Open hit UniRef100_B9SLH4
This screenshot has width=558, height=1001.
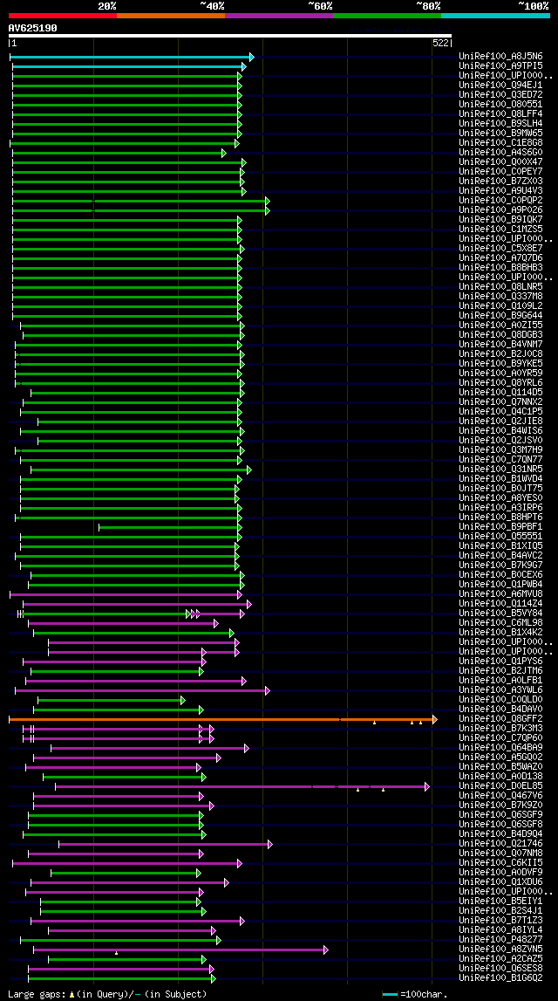tap(500, 123)
